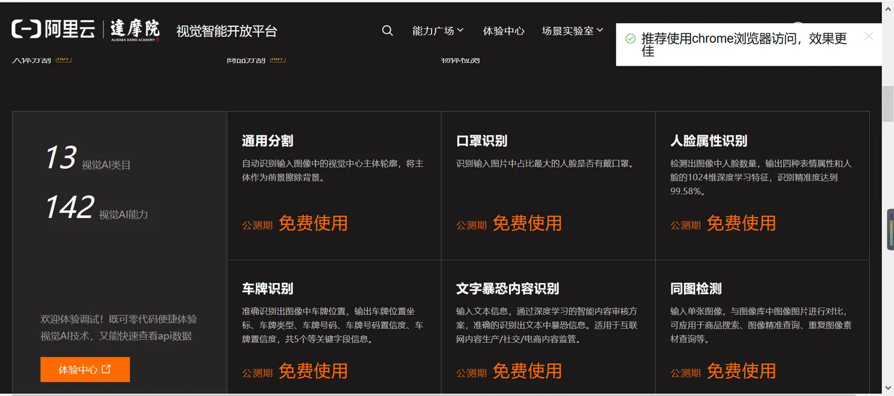Expand the 能力广场 dropdown menu

coord(438,31)
